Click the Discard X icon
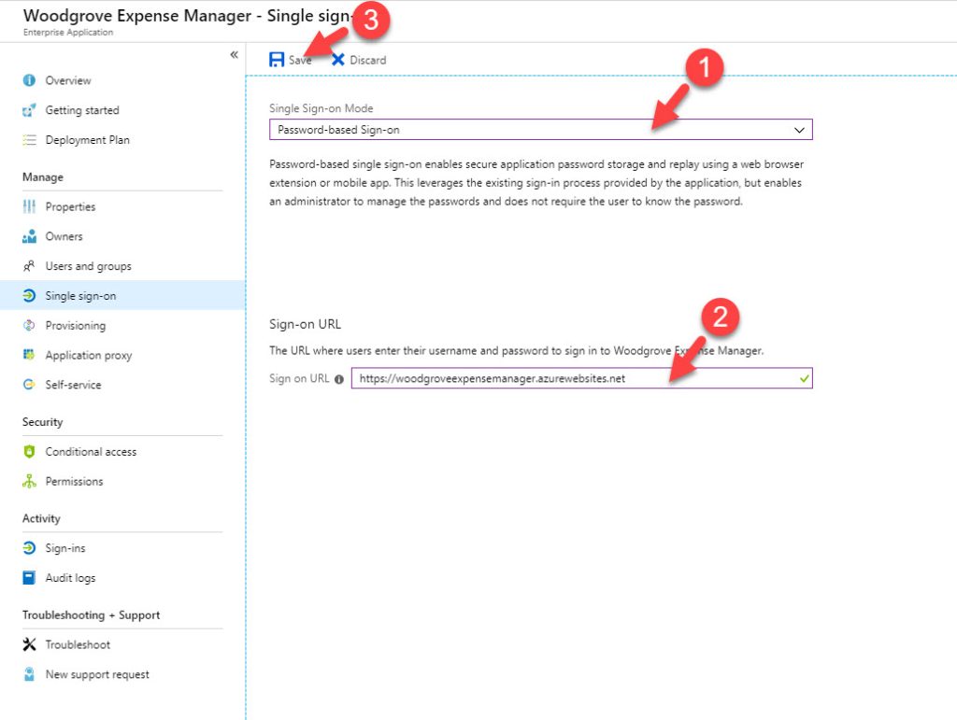This screenshot has height=720, width=957. coord(337,60)
